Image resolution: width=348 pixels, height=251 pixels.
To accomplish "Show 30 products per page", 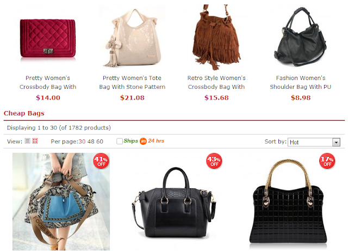I will click(82, 142).
